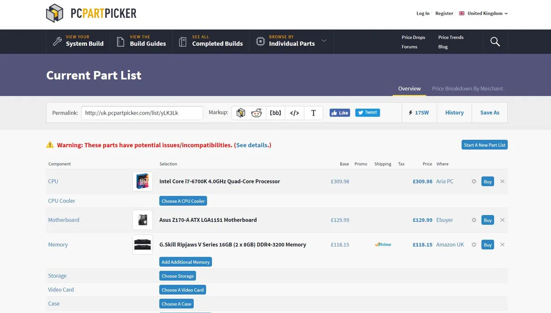Image resolution: width=551 pixels, height=313 pixels.
Task: Select HTML markup code icon
Action: [x=294, y=113]
